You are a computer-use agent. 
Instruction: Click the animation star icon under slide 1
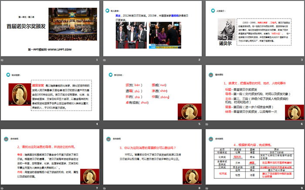pos(3,59)
